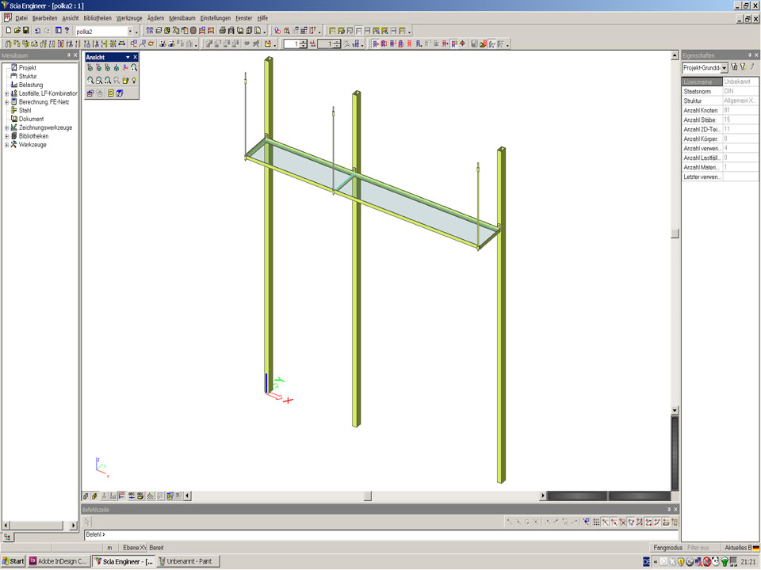Expand the Zeichnungswerkzeuge tree node
Screen dimensions: 761x570
point(6,127)
